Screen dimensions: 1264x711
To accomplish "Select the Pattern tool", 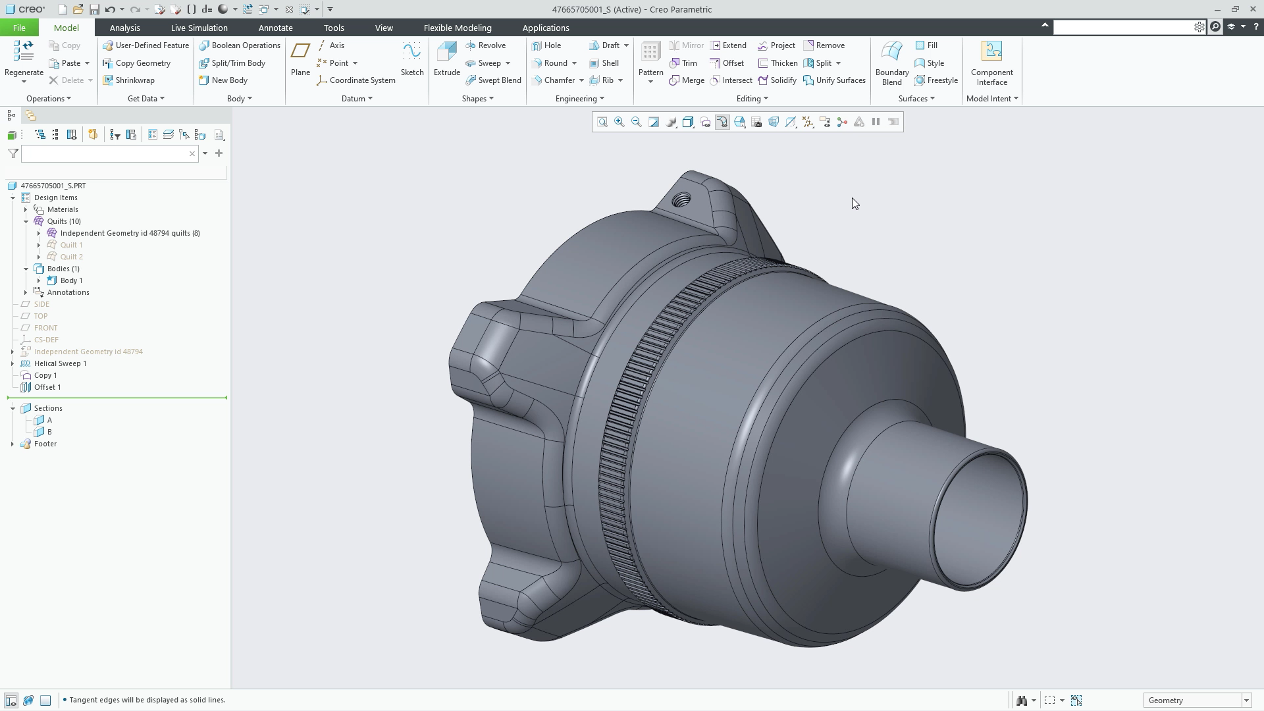I will point(650,59).
